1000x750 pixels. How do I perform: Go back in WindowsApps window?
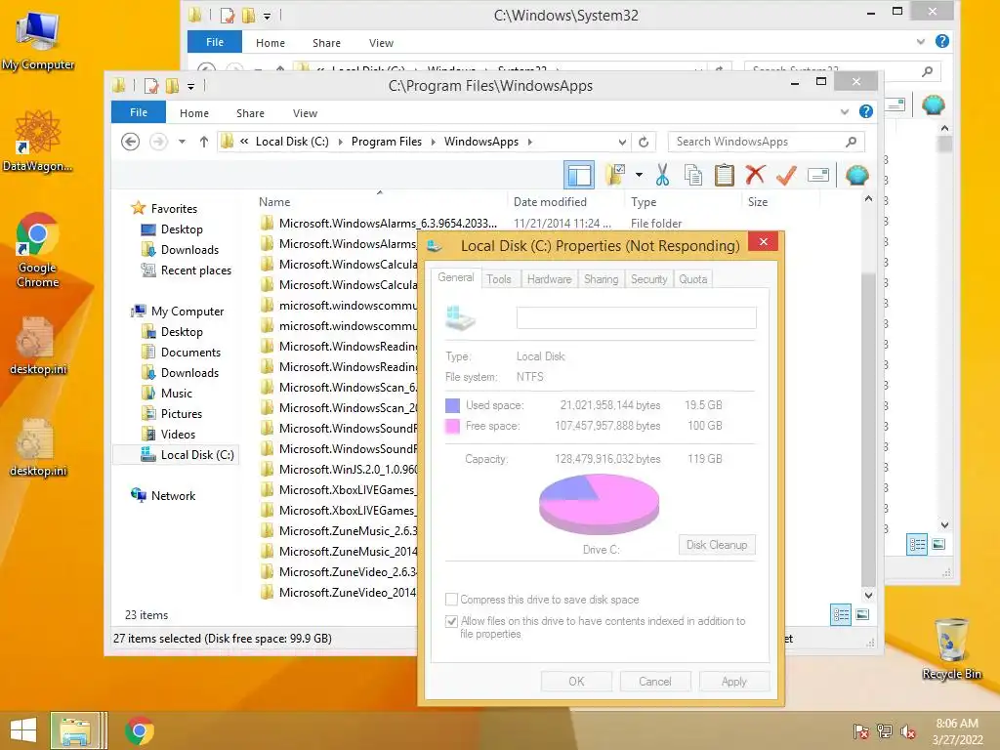click(130, 142)
